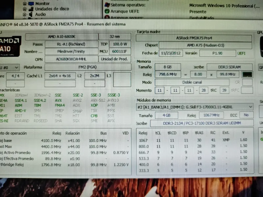
Task: Click the AMD A75 (Hudson-D3) chipset field
Action: pyautogui.click(x=205, y=45)
